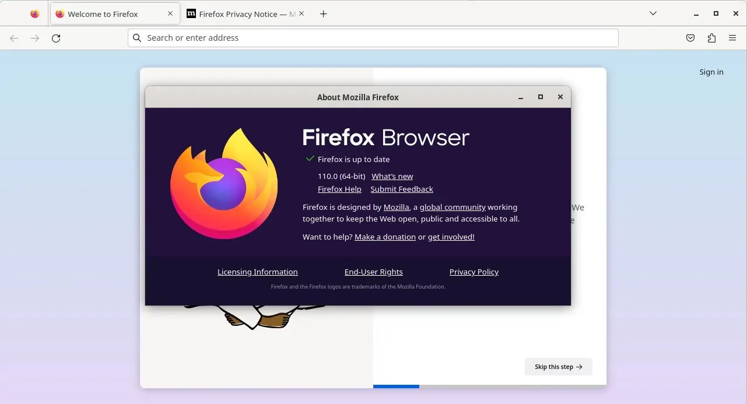
Task: Click the back navigation arrow
Action: tap(14, 38)
